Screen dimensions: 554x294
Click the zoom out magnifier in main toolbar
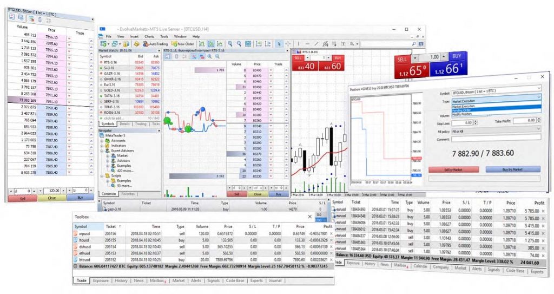click(239, 44)
